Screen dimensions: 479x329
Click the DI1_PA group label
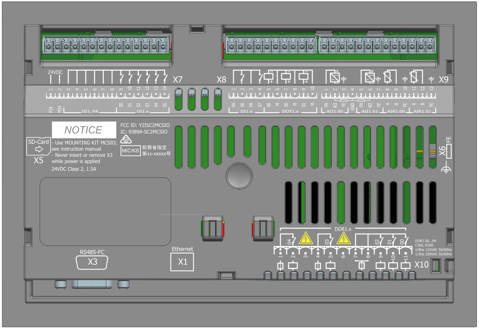[x=90, y=112]
